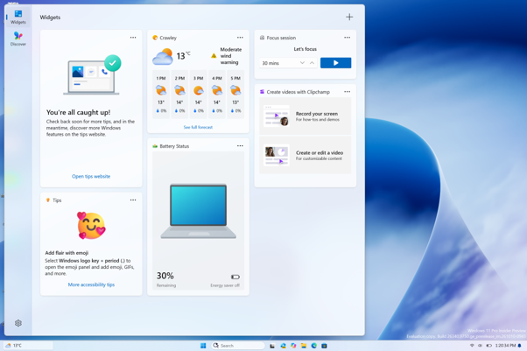Open more options for Tips emoji widget

click(x=133, y=200)
